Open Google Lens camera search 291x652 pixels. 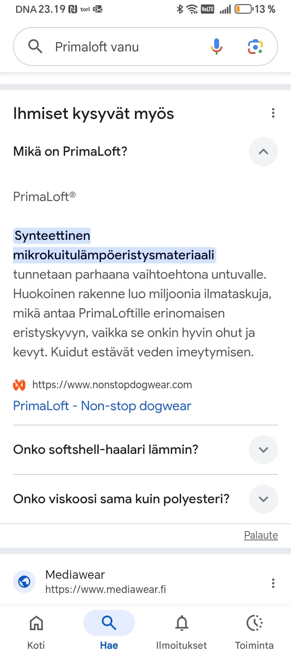[x=255, y=47]
